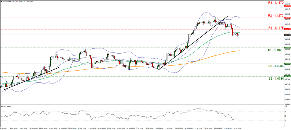Click the orange moving average line at right end
This screenshot has width=291, height=130.
pyautogui.click(x=239, y=51)
